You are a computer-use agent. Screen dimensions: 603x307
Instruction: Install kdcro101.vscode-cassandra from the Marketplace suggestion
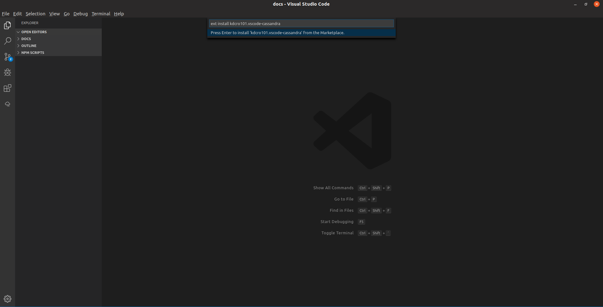tap(301, 33)
